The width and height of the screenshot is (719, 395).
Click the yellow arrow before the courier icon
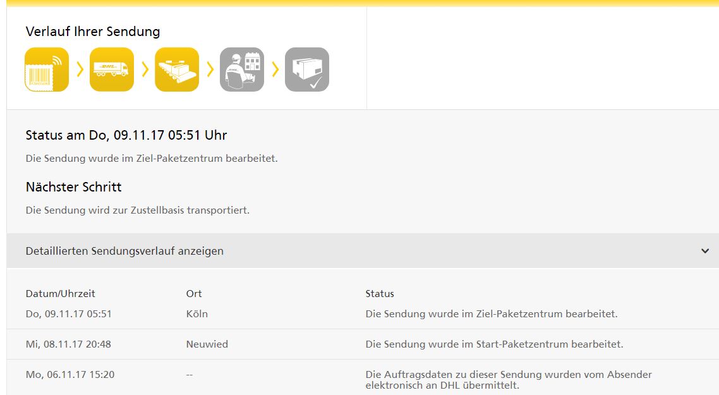click(210, 70)
